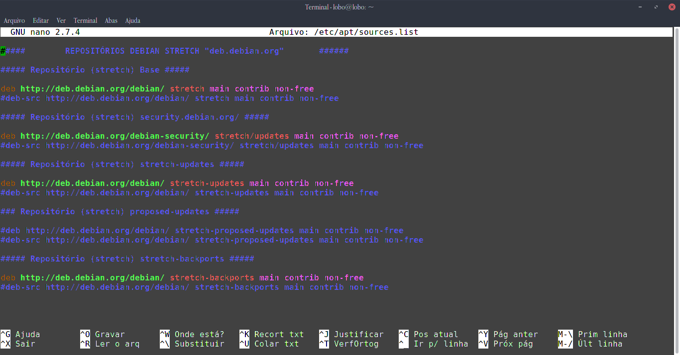Open the Arquivo menu
This screenshot has height=355, width=680.
(x=14, y=20)
